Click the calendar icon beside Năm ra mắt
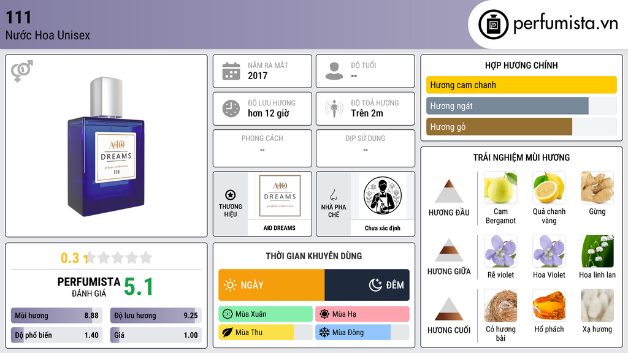This screenshot has height=353, width=628. point(231,71)
